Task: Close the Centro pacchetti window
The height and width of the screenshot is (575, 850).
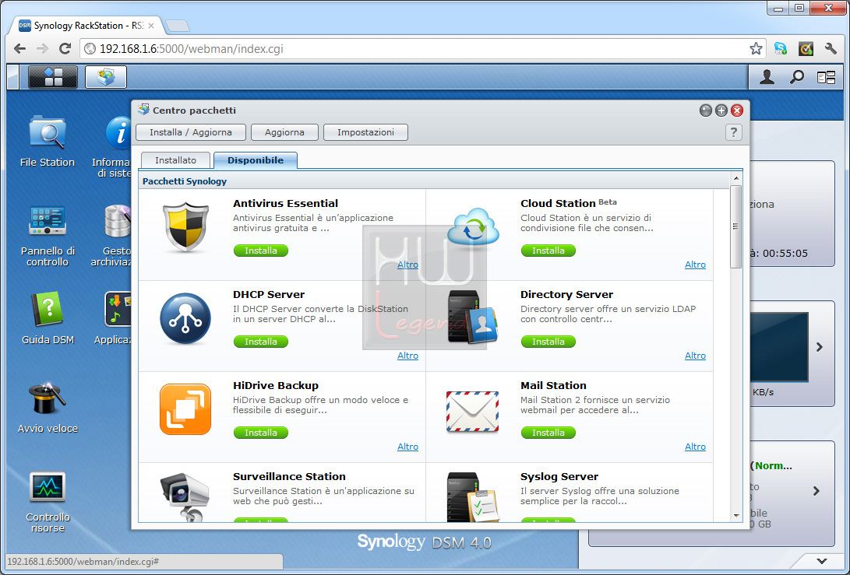Action: 737,110
